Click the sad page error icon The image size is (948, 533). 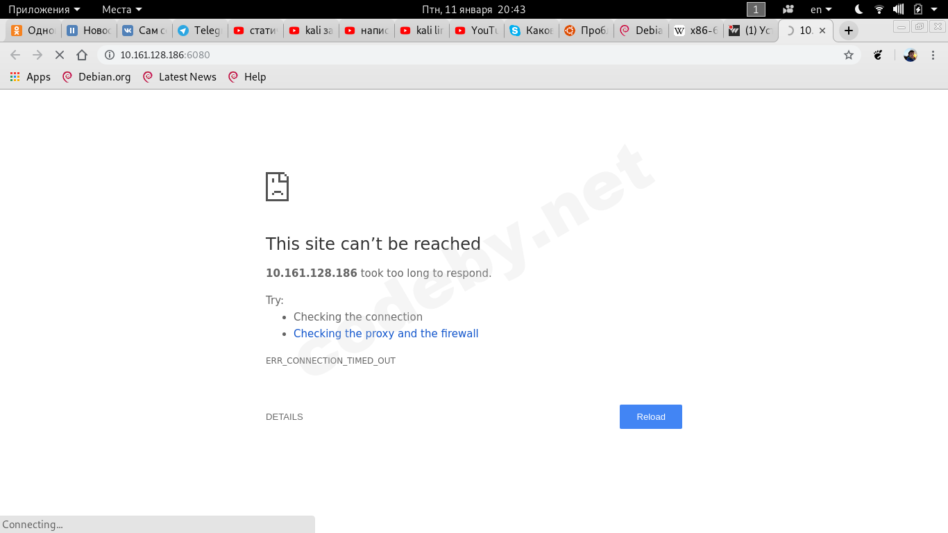coord(277,187)
